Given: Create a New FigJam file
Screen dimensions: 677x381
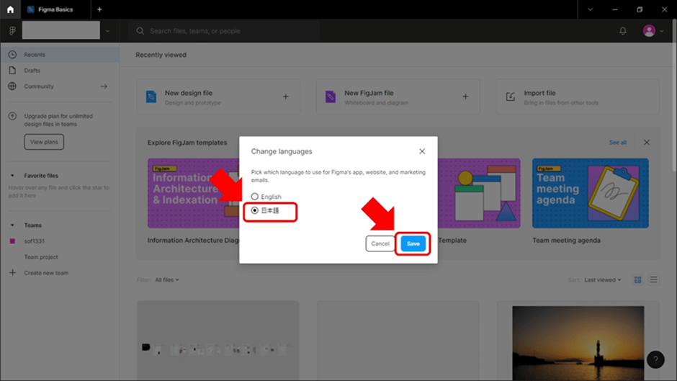Looking at the screenshot, I should coord(398,97).
